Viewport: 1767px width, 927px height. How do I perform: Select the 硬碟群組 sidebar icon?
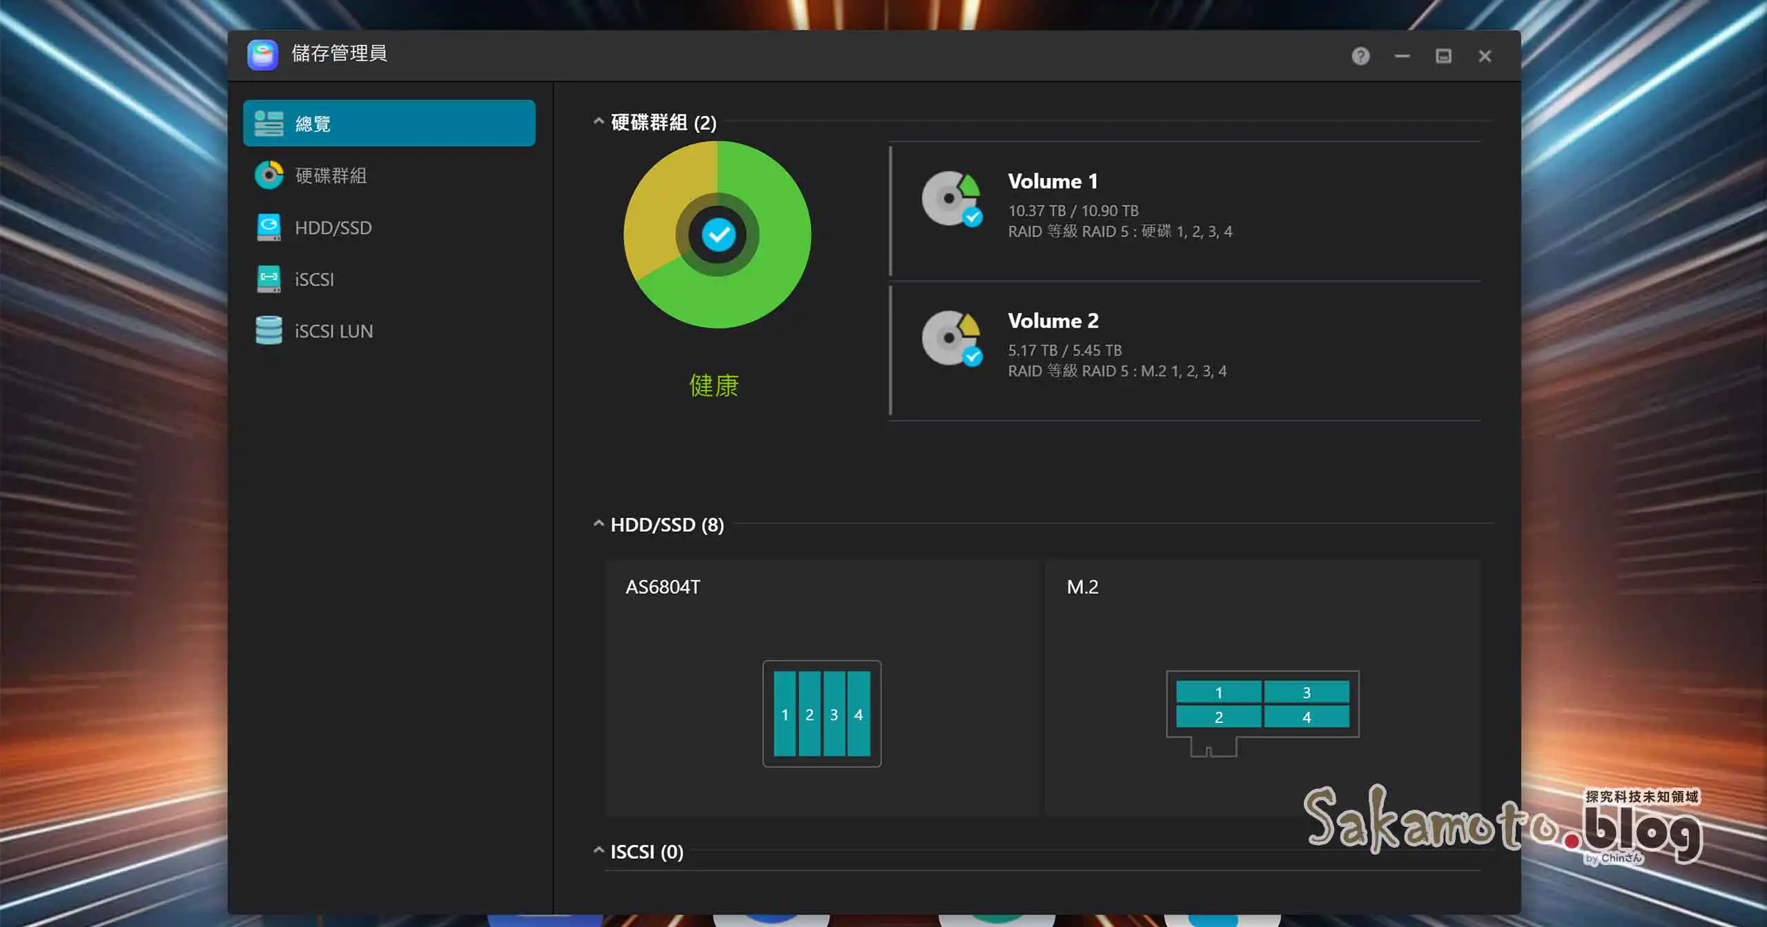[269, 175]
